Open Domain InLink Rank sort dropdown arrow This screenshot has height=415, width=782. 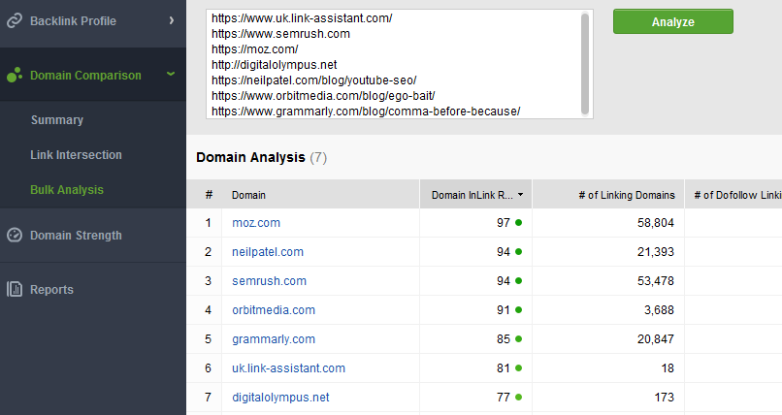(x=521, y=195)
